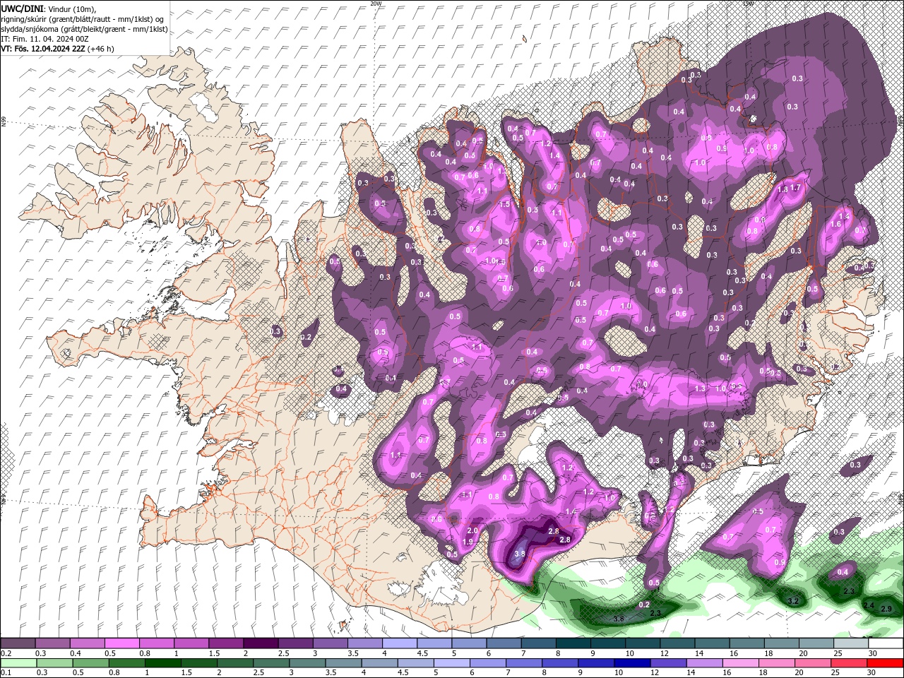Click the '20W' longitude label

pyautogui.click(x=376, y=4)
